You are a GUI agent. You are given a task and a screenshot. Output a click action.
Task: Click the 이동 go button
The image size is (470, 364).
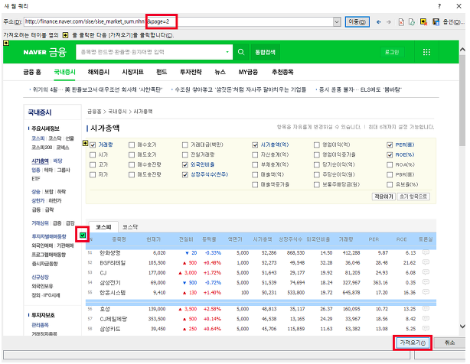[x=357, y=22]
